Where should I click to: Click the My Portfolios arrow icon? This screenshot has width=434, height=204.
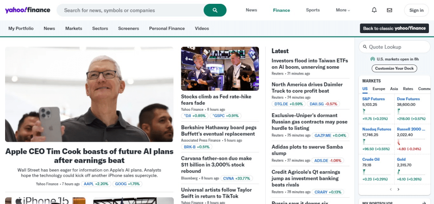pyautogui.click(x=425, y=203)
